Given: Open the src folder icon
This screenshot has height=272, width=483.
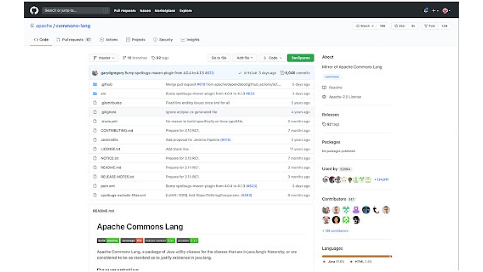Looking at the screenshot, I should (95, 94).
